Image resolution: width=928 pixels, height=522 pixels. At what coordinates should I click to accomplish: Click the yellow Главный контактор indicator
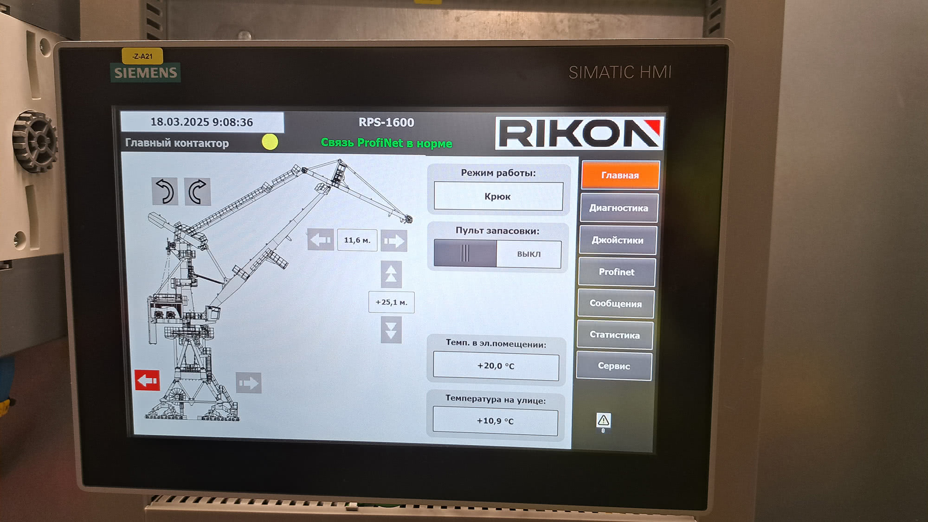[x=270, y=142]
